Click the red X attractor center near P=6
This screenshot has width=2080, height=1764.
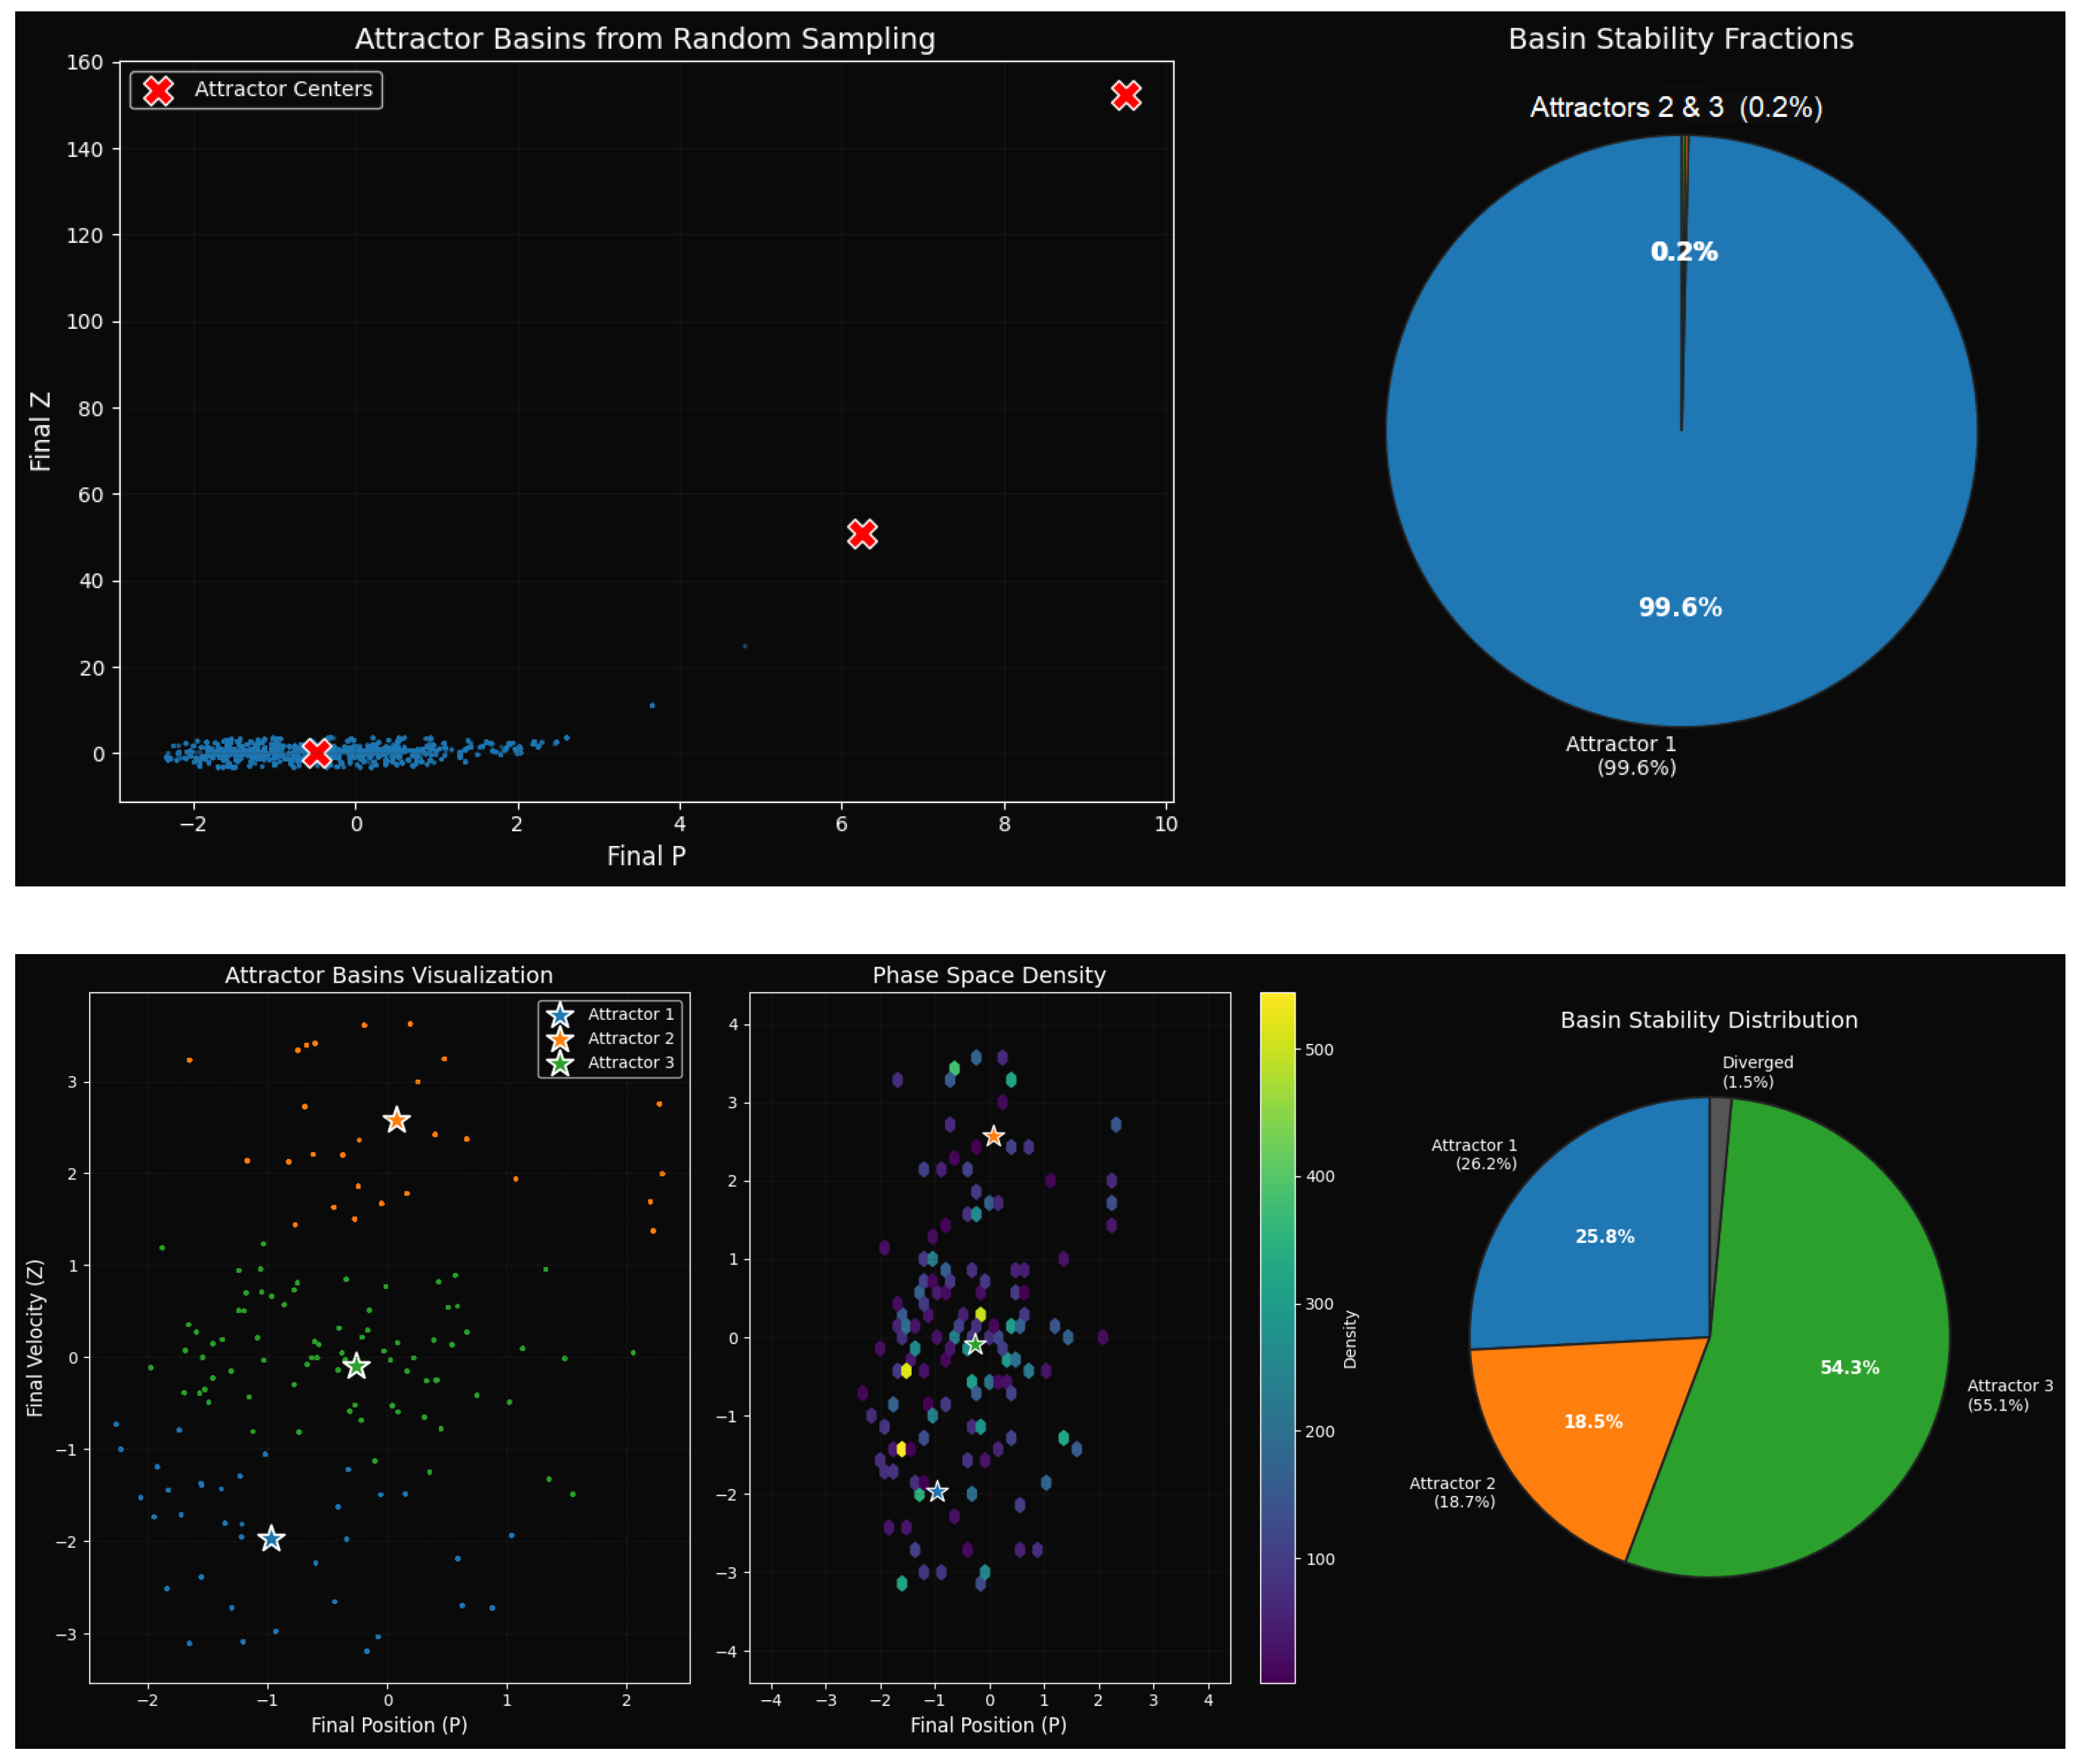[862, 534]
